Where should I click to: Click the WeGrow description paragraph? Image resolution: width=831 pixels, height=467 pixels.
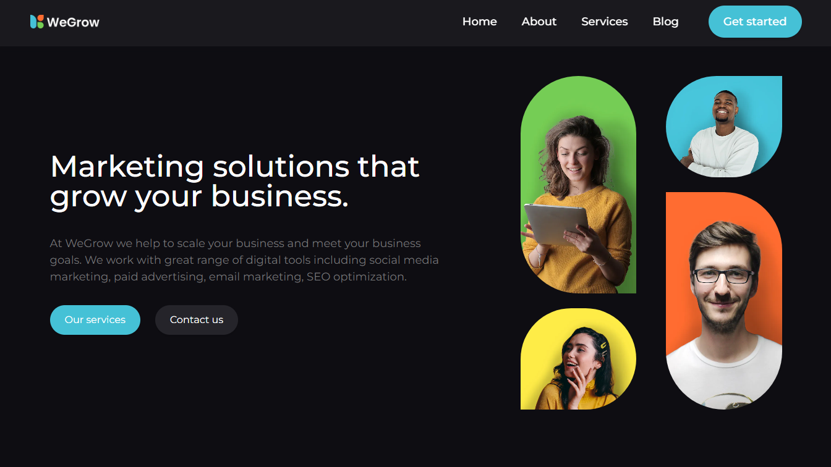click(x=244, y=260)
